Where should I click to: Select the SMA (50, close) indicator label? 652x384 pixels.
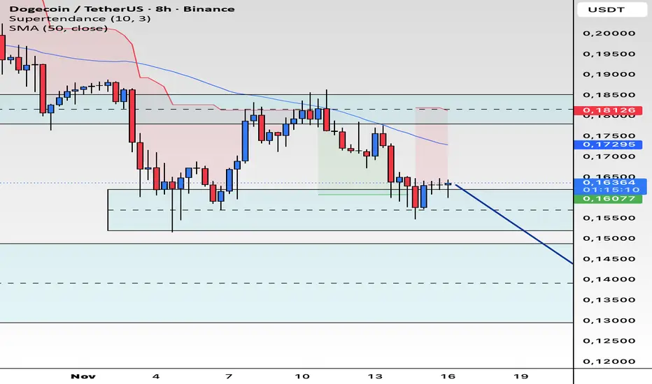(58, 28)
